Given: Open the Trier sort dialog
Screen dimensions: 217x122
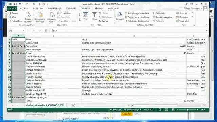Looking at the screenshot, I should click(86, 16).
